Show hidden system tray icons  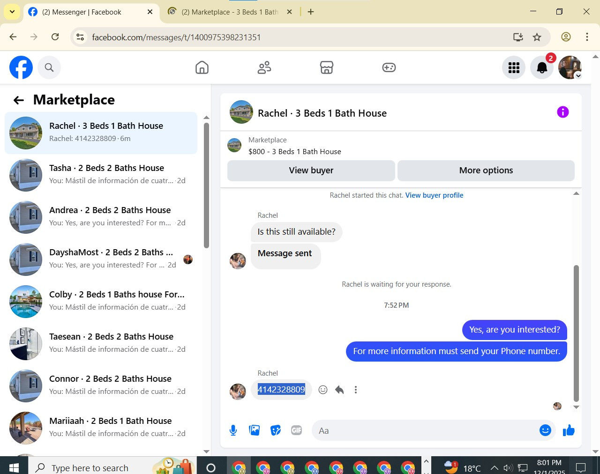pos(494,467)
